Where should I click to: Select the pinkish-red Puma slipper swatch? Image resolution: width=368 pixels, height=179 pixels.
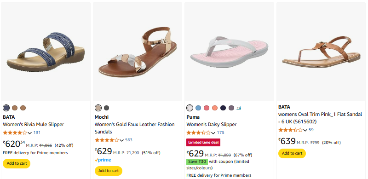[207, 108]
